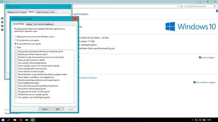Select 'En iyi performans için ayarla' option
Screen dimensions: 218x122
click(x=15, y=44)
